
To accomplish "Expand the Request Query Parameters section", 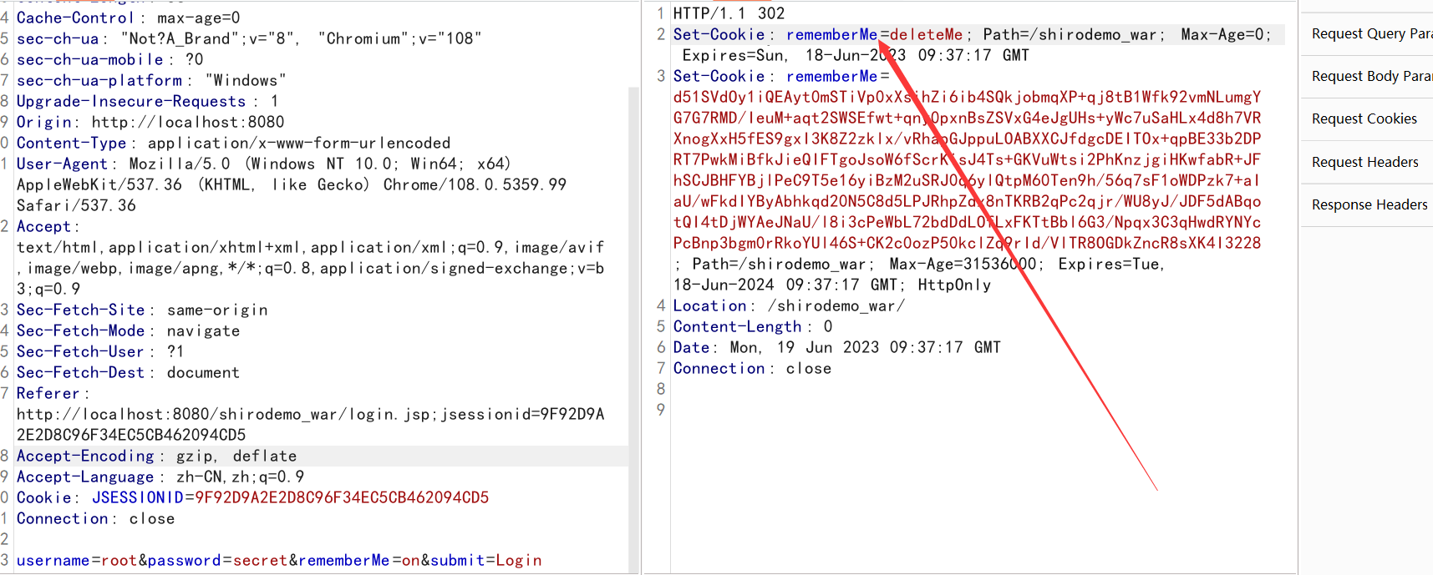I will [x=1370, y=34].
